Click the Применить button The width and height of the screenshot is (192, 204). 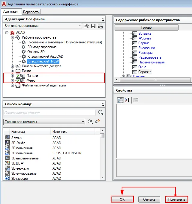[x=177, y=200]
